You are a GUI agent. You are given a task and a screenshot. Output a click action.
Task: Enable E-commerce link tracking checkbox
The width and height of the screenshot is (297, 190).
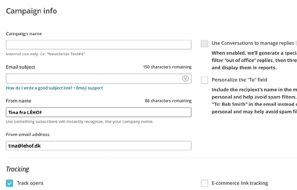[205, 183]
